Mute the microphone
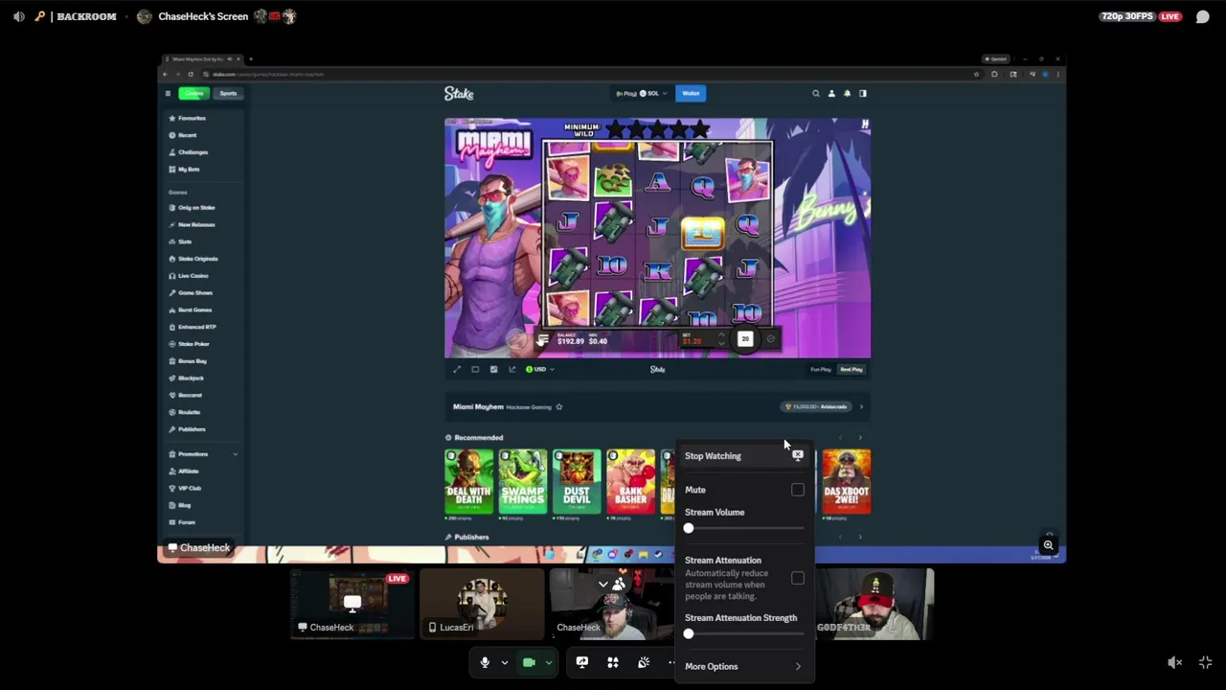The image size is (1226, 690). click(x=485, y=662)
